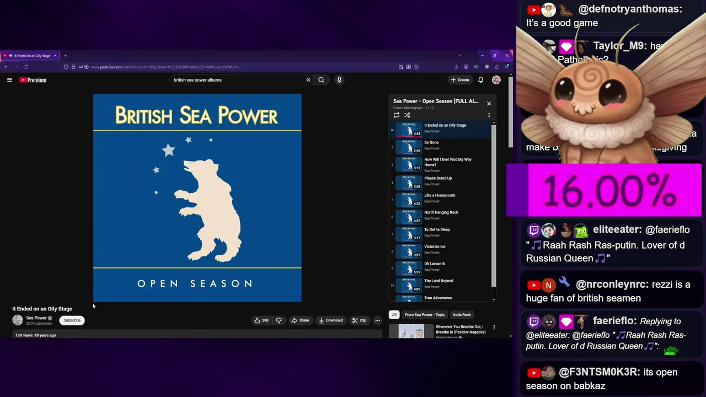706x397 pixels.
Task: Open options for 'Whenever You Breathe Out' video
Action: pyautogui.click(x=494, y=328)
